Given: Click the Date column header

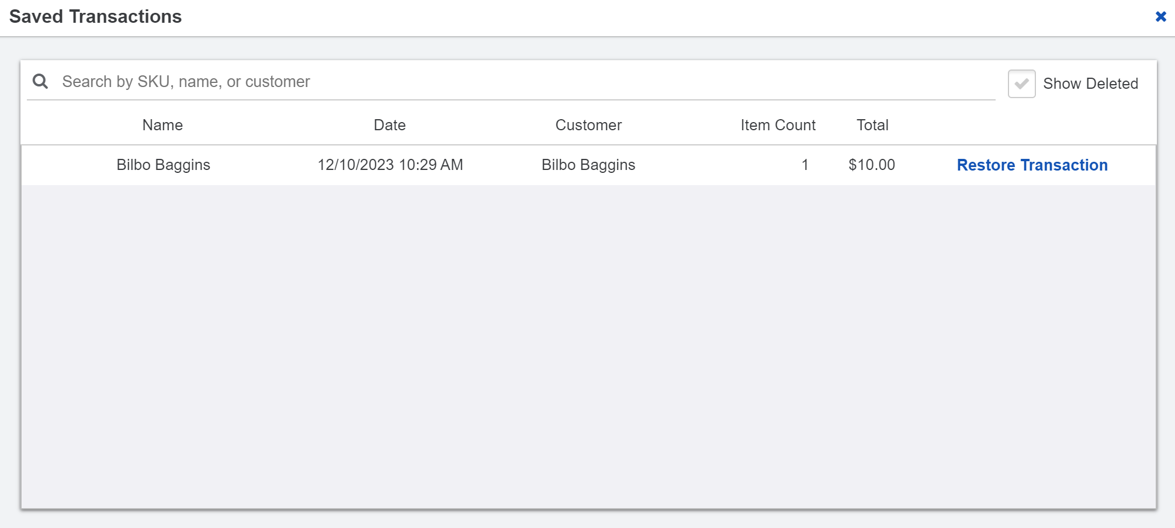Looking at the screenshot, I should (x=390, y=125).
